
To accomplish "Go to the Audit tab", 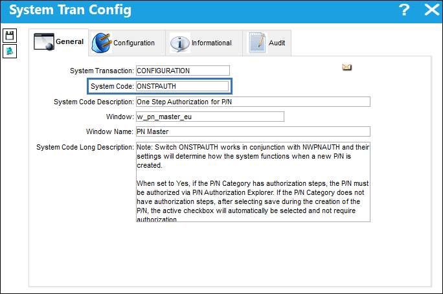I will (267, 43).
